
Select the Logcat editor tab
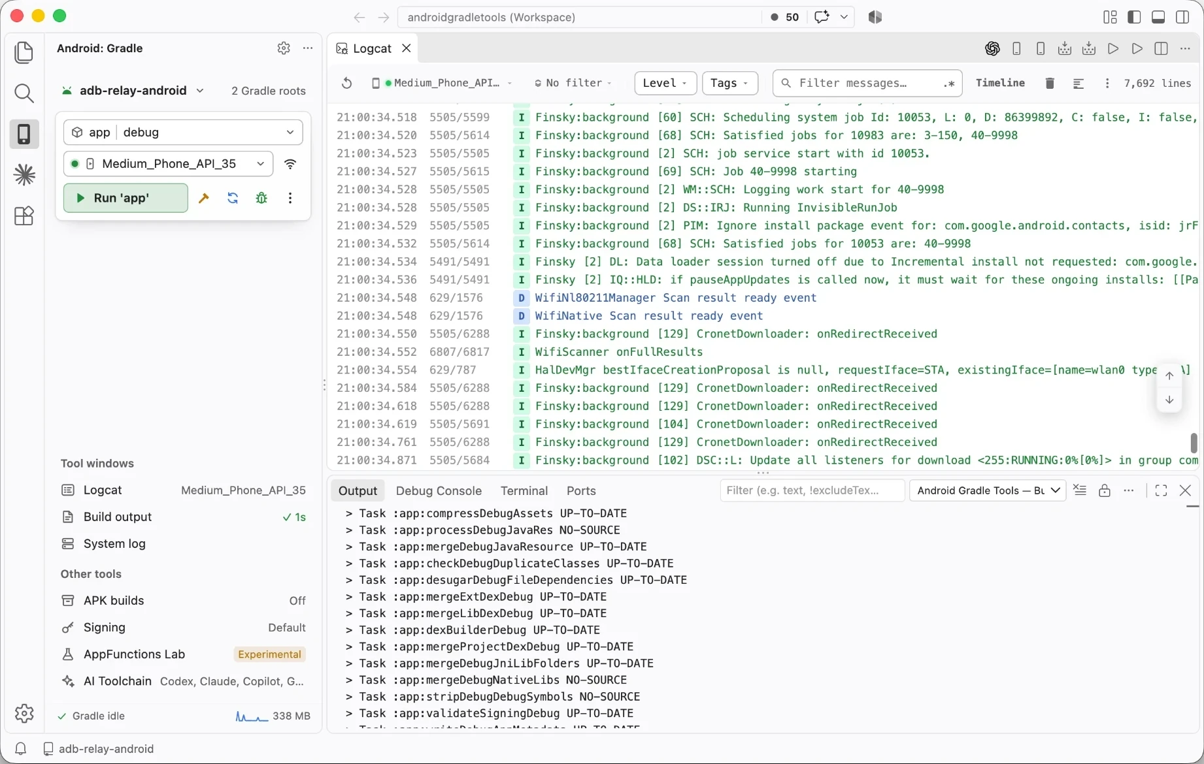[x=372, y=48]
